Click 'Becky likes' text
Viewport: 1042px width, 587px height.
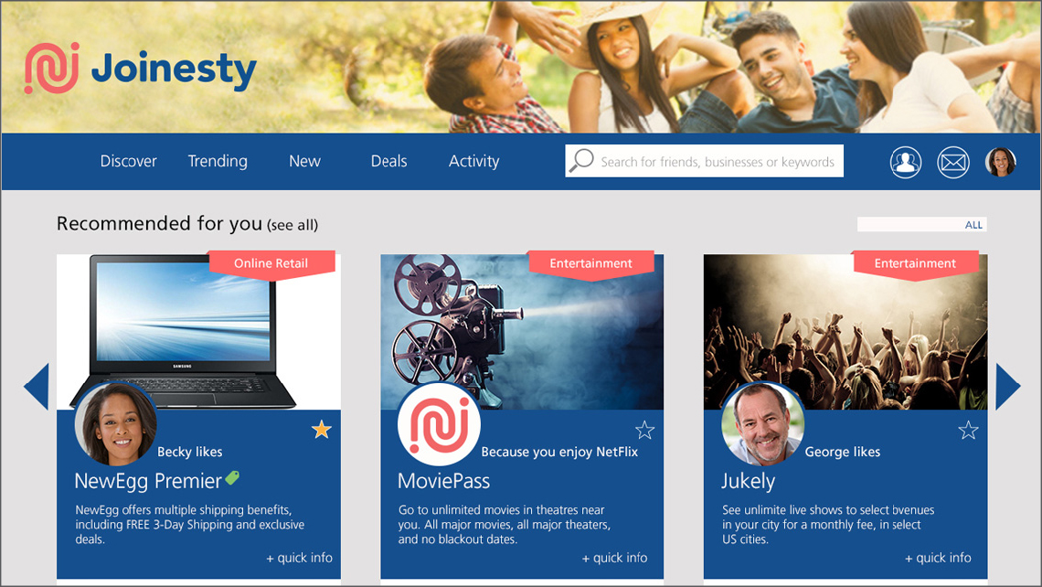(x=190, y=452)
